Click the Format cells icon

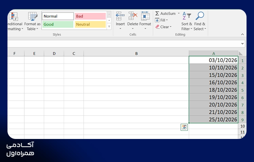click(145, 16)
